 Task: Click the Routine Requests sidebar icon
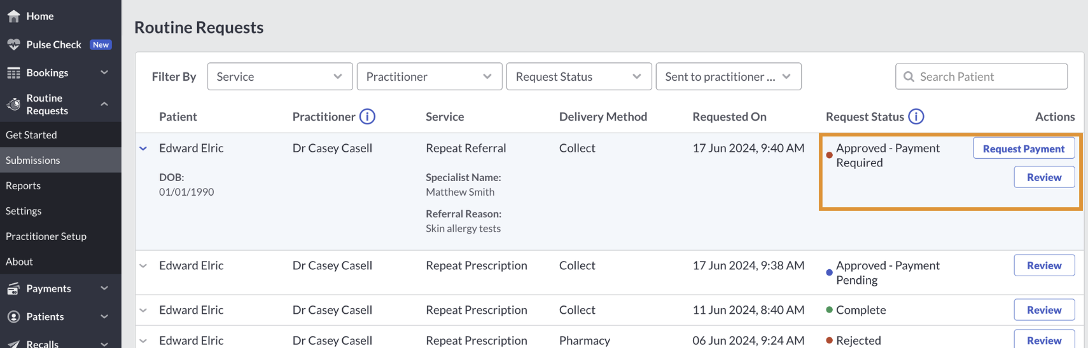[13, 104]
